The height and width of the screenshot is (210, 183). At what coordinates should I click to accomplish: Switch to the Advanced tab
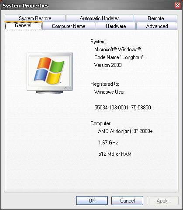pyautogui.click(x=157, y=26)
